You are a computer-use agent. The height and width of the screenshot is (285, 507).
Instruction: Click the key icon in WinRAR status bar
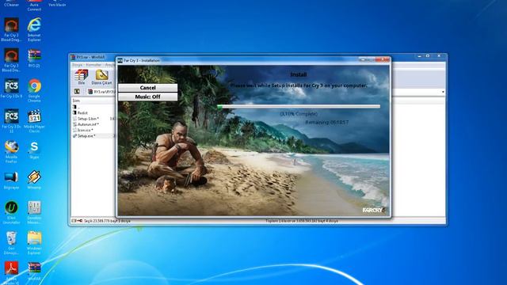point(79,221)
